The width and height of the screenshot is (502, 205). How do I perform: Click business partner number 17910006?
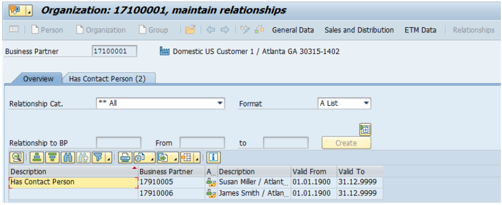point(156,193)
